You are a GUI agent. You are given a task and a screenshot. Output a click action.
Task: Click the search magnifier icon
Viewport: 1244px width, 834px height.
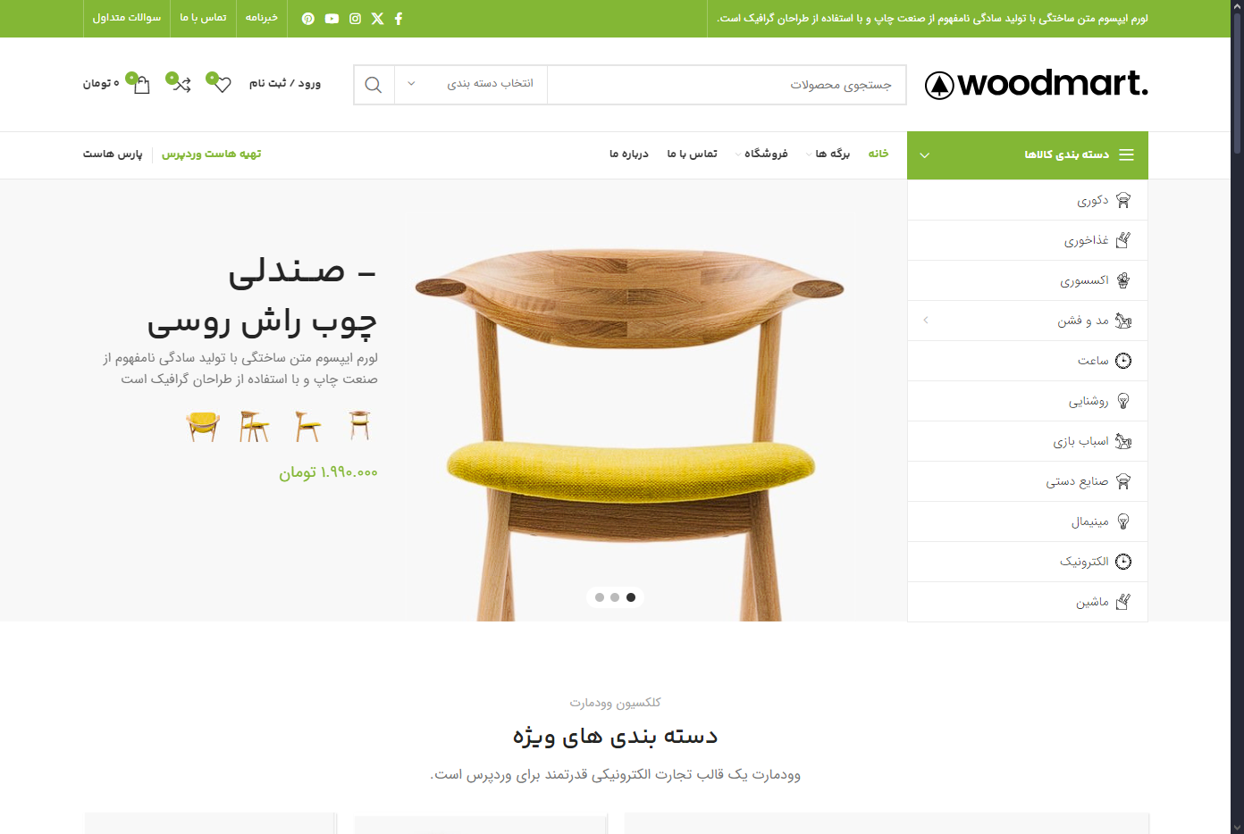point(374,85)
